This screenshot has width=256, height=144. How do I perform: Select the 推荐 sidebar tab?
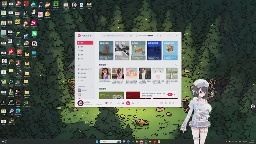point(85,43)
